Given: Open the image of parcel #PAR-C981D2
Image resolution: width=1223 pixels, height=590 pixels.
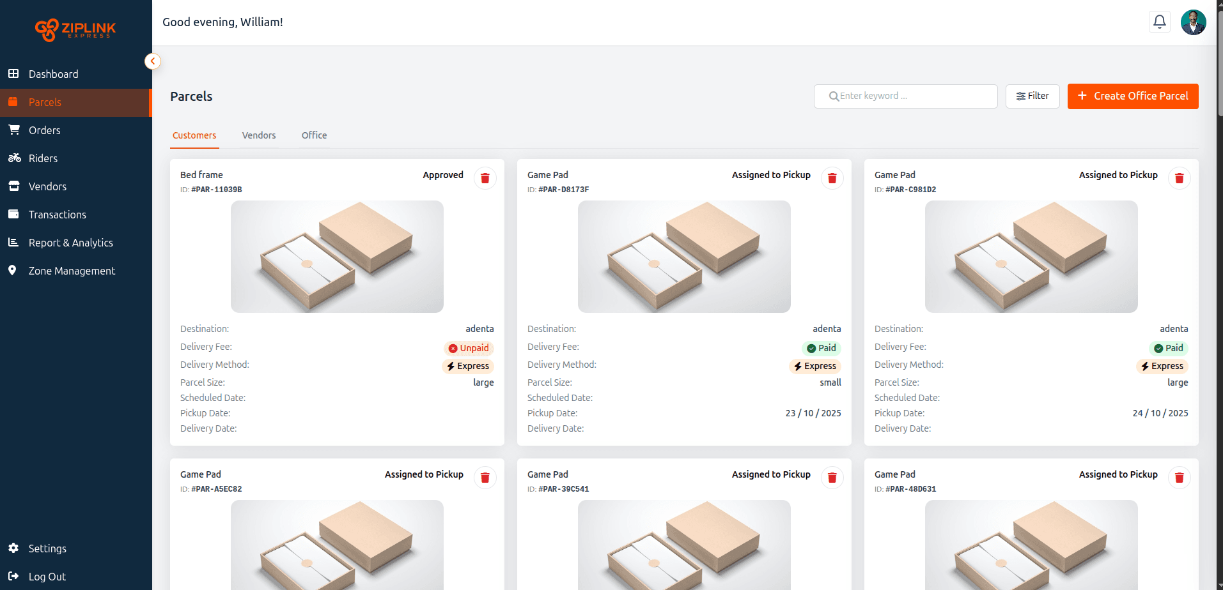Looking at the screenshot, I should [1031, 257].
